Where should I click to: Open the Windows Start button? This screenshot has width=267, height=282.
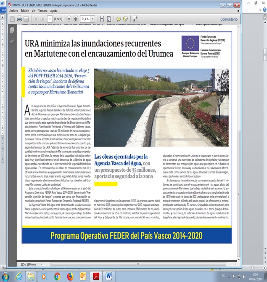(5, 277)
